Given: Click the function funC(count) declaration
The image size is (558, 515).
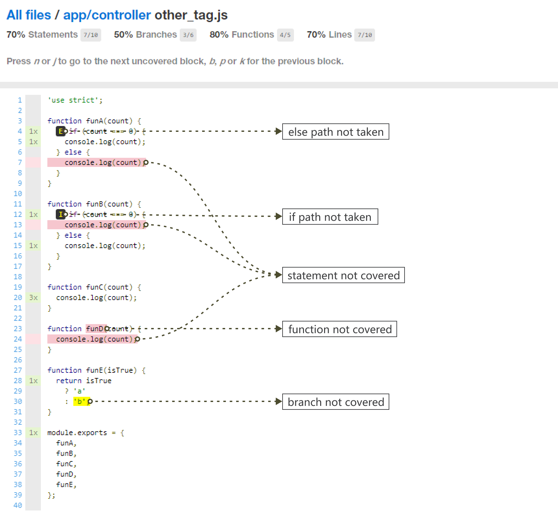Looking at the screenshot, I should [x=94, y=287].
